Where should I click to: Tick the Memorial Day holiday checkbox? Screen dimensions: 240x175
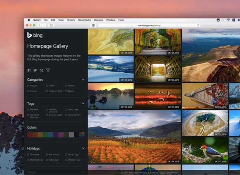[28, 160]
